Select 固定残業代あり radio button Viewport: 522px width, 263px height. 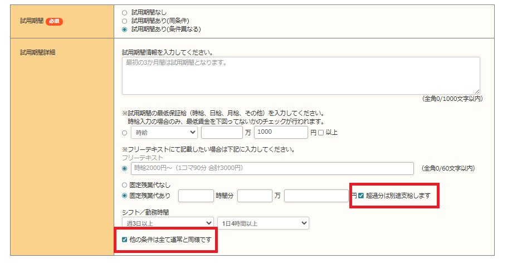coord(124,196)
